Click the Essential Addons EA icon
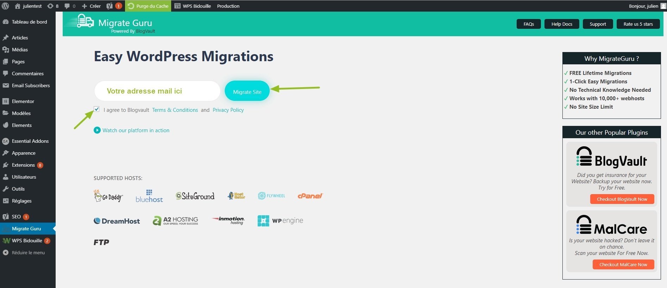 point(6,141)
